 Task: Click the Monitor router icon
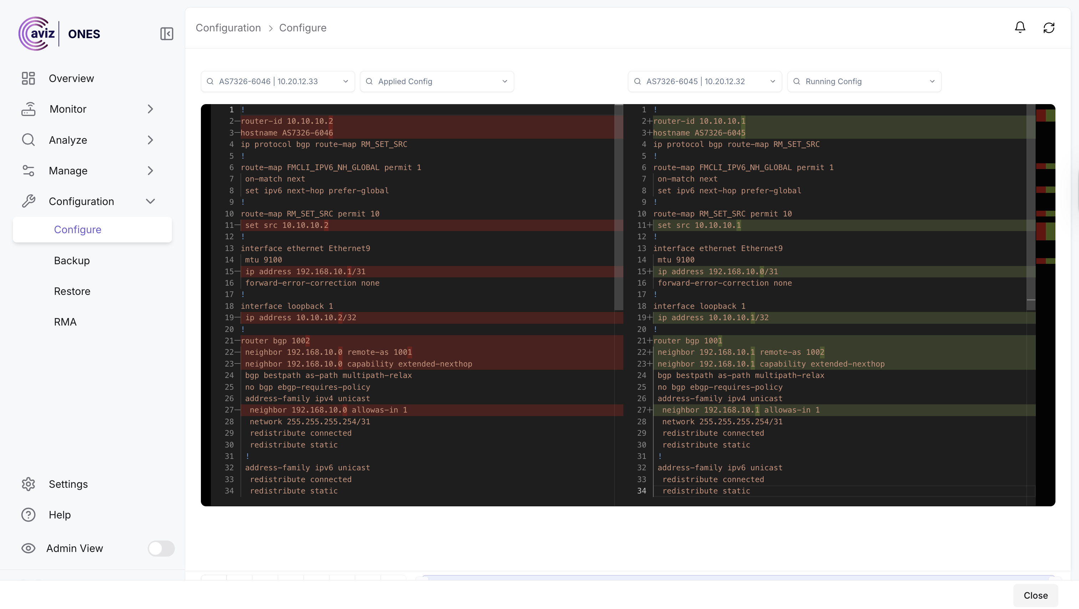28,109
